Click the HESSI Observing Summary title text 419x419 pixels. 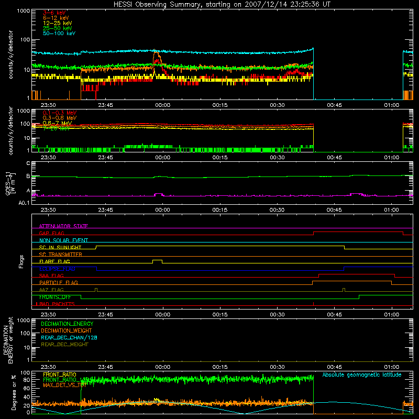222,5
